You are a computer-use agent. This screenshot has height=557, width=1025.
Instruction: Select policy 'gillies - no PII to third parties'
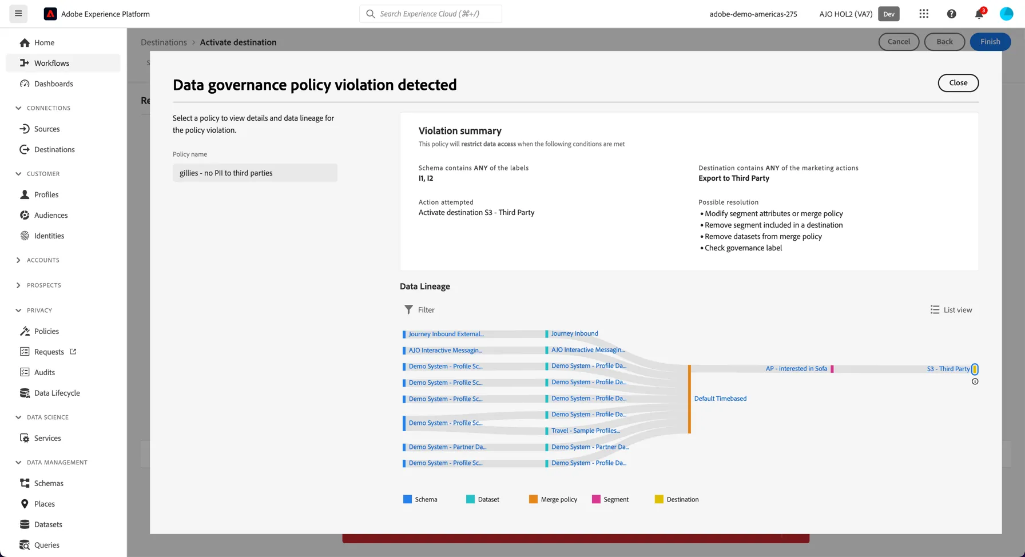(255, 173)
